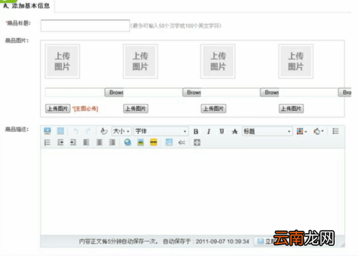Open the text color palette dropdown
This screenshot has height=256, width=358.
pos(302,131)
